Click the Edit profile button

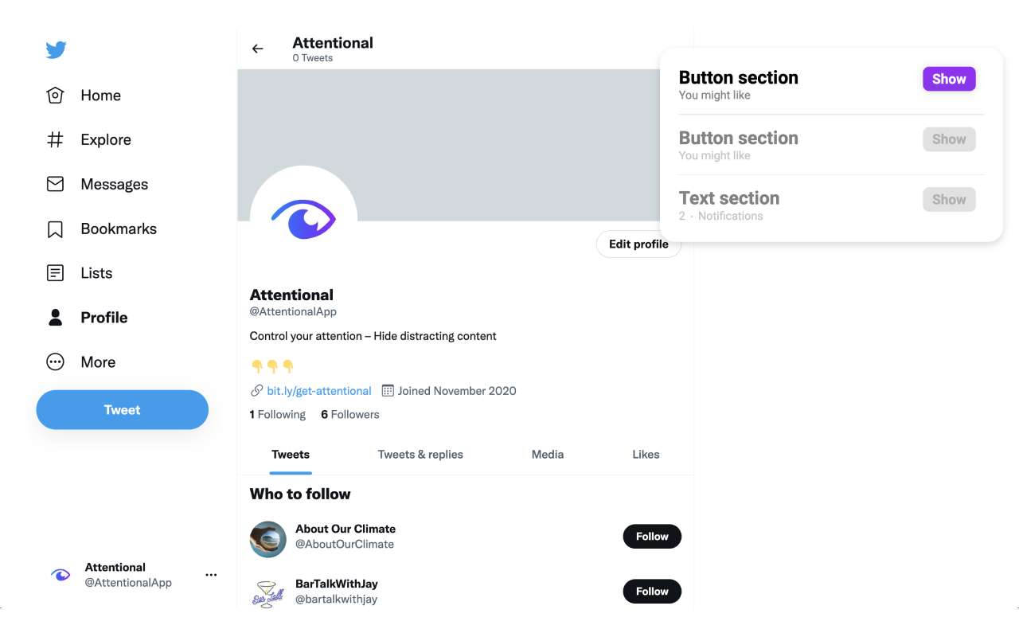click(x=638, y=244)
